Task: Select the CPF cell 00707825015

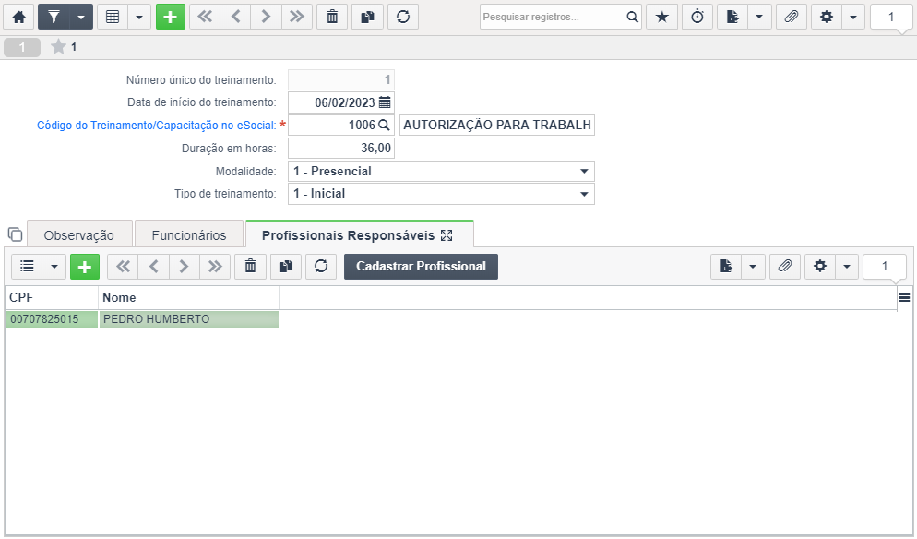Action: [x=52, y=319]
